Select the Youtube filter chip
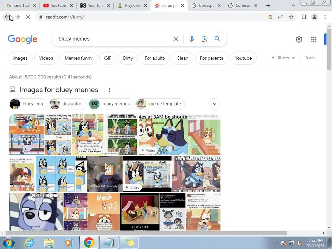 point(243,58)
